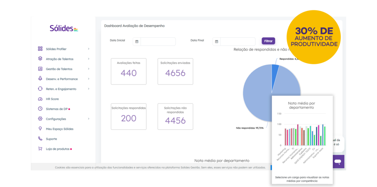Viewport: 377px width, 187px height.
Task: Click the Gestão de Talentos chart icon
Action: pos(40,69)
